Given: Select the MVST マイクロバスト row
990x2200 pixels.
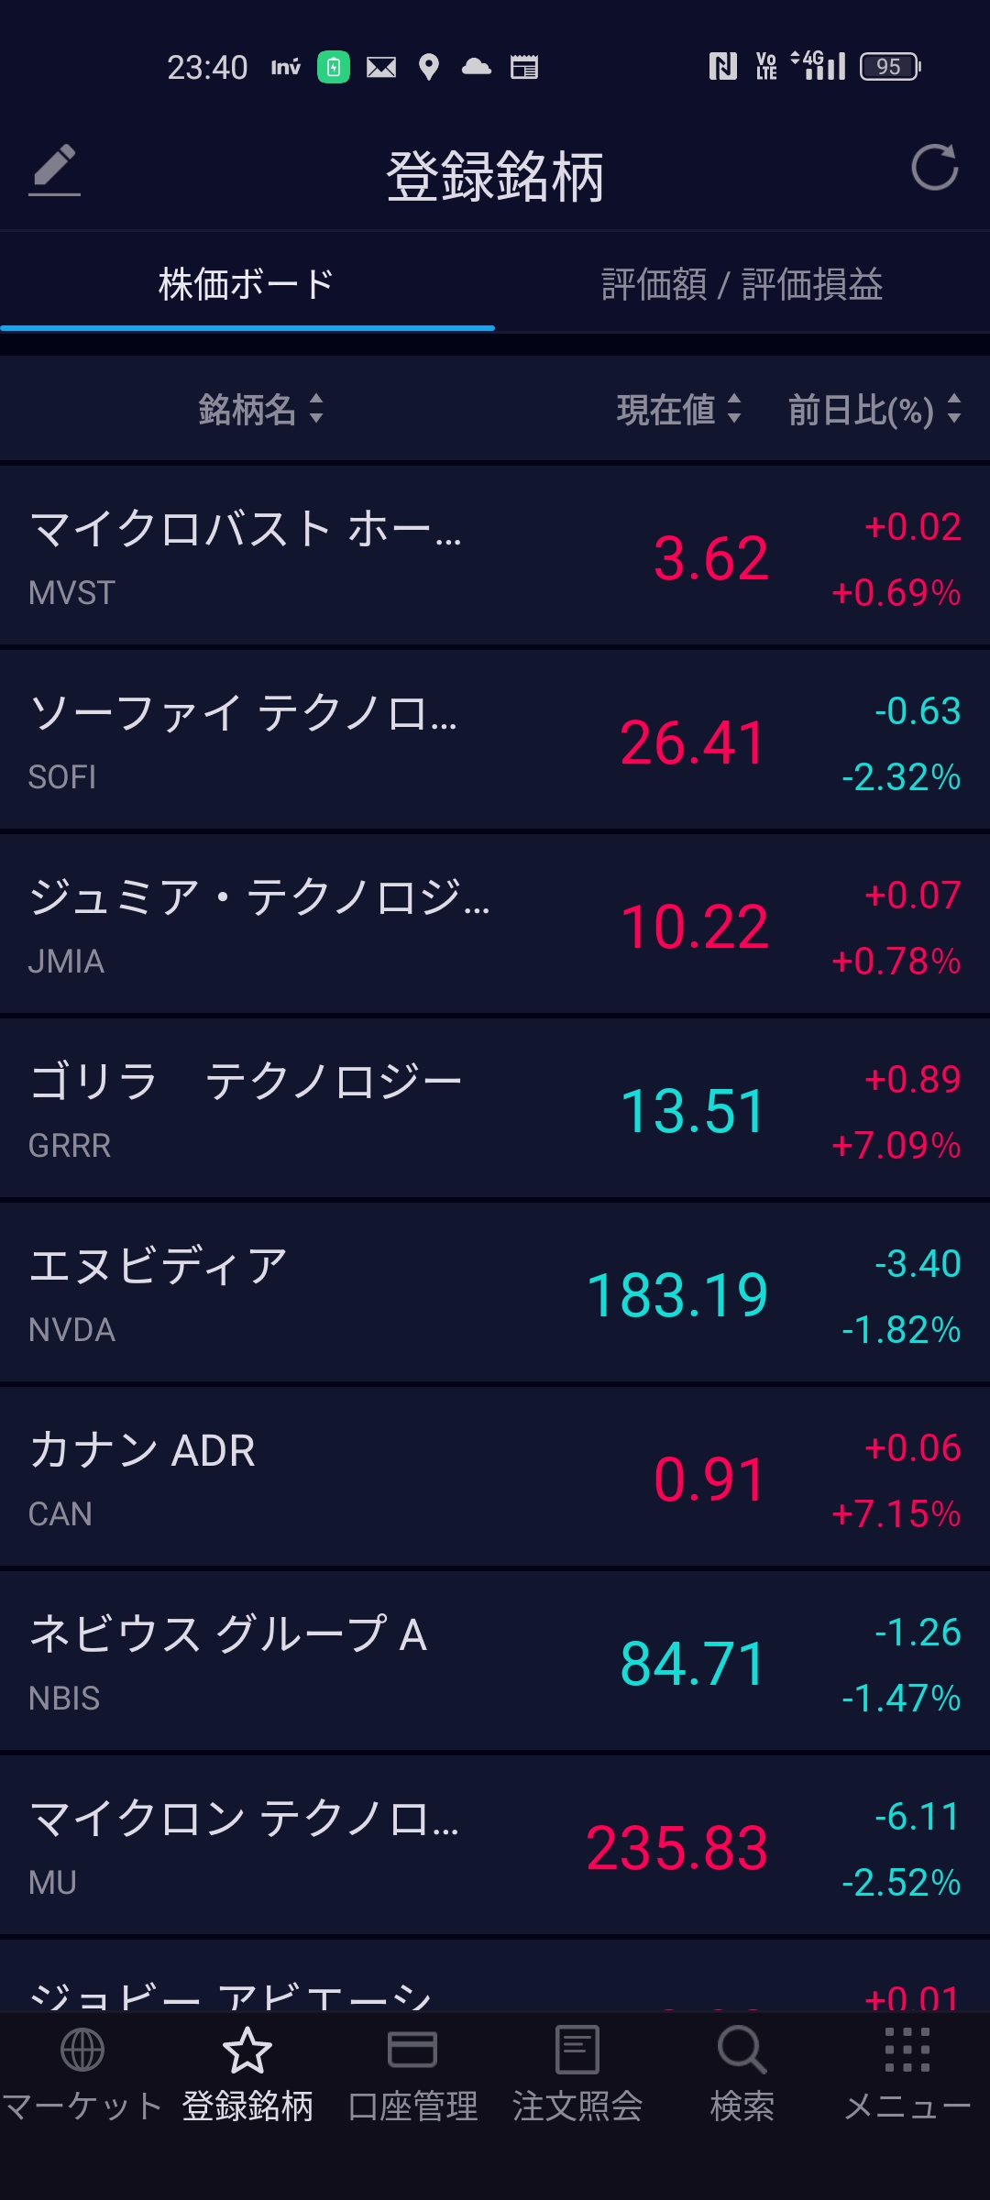Looking at the screenshot, I should coord(495,557).
